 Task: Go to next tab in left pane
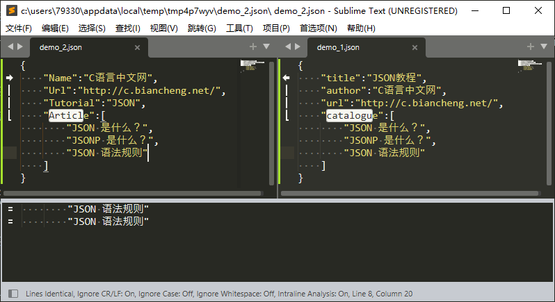[20, 47]
